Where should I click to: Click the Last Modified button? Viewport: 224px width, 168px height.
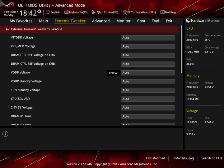point(156,158)
